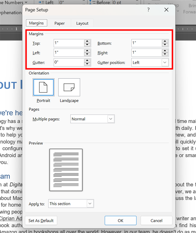
Task: Close the Page Setup dialog
Action: 167,10
